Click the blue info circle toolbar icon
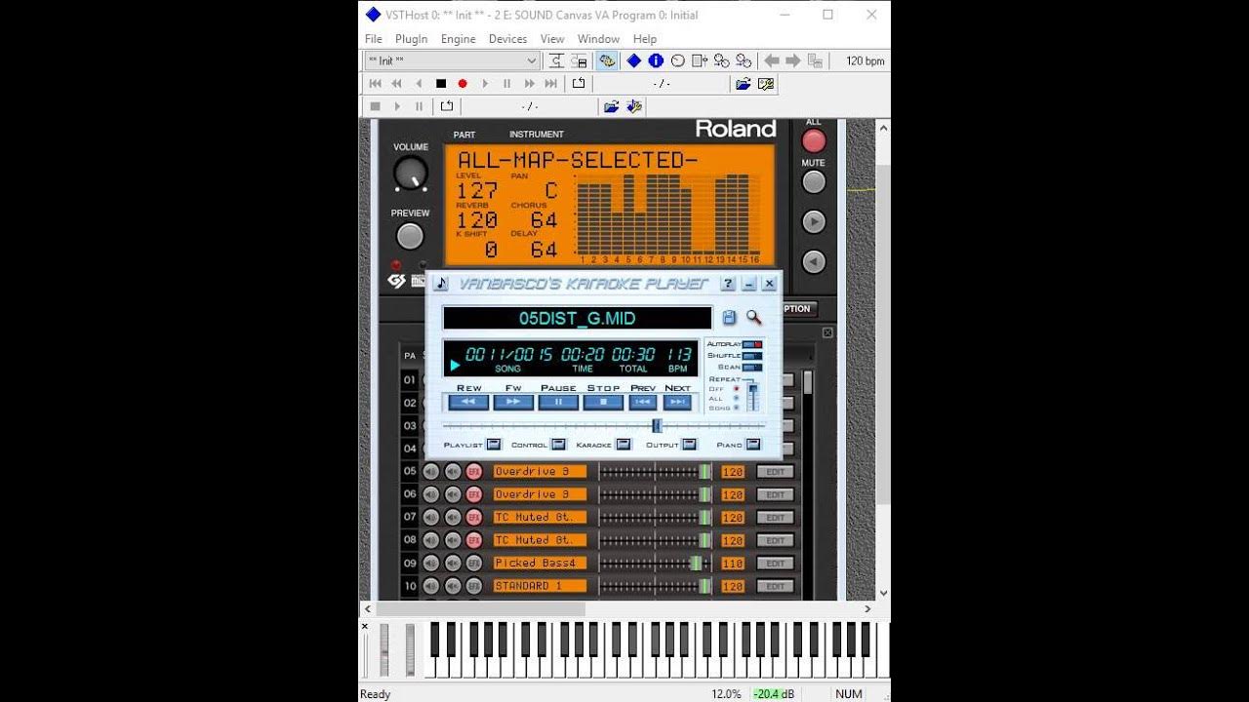 [657, 60]
